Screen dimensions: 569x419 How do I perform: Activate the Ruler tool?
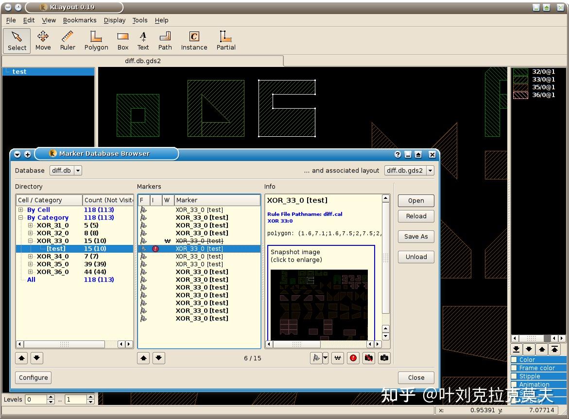[x=67, y=41]
